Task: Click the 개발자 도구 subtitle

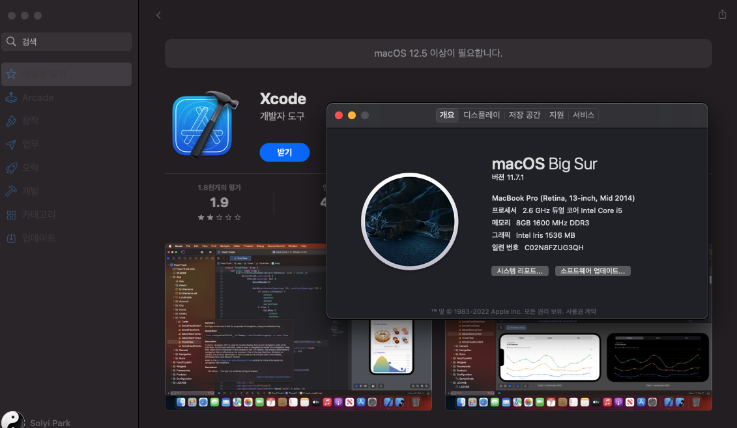Action: coord(282,116)
